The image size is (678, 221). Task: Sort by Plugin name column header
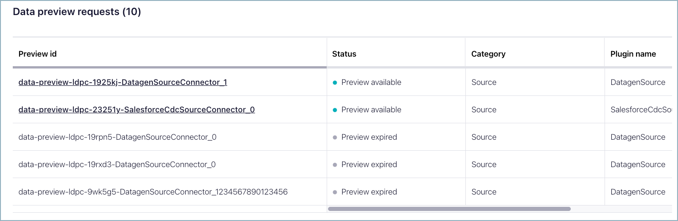pyautogui.click(x=633, y=54)
